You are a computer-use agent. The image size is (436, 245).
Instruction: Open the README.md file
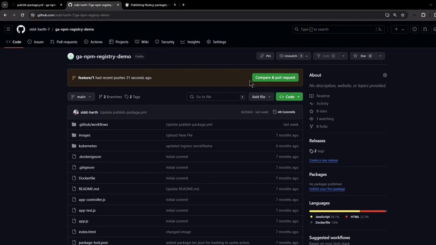coord(89,189)
